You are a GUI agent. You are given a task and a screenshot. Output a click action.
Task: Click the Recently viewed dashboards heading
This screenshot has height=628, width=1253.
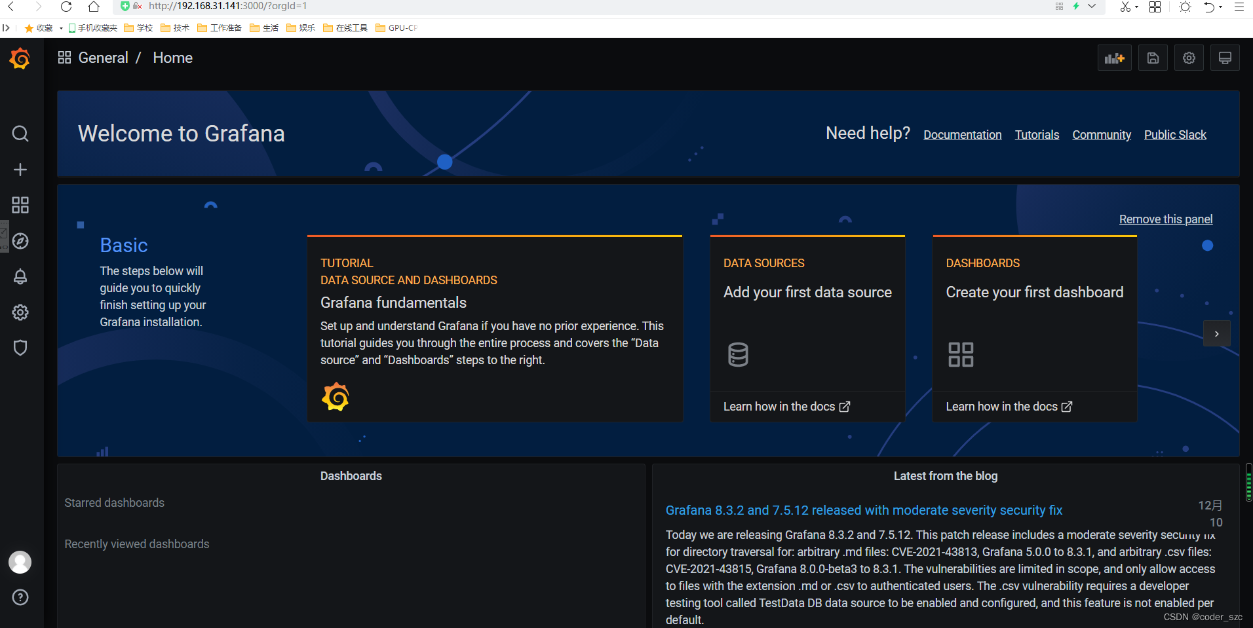(137, 544)
